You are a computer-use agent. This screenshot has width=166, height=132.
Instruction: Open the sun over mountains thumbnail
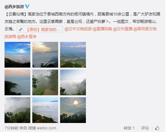(x=73, y=110)
